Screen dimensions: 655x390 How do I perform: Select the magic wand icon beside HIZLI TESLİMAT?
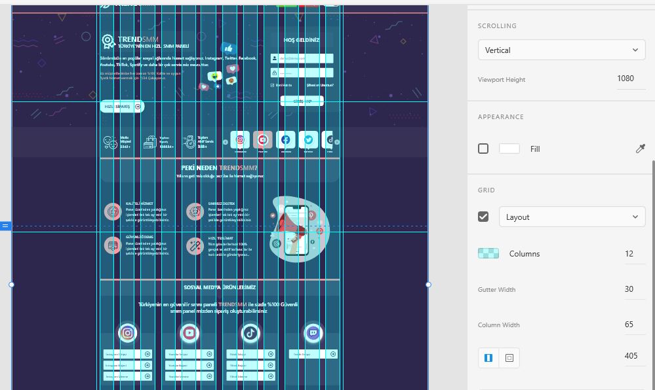[x=195, y=245]
